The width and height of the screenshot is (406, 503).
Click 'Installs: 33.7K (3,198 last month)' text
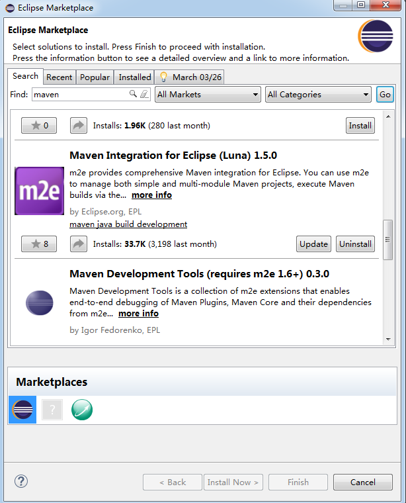[155, 244]
